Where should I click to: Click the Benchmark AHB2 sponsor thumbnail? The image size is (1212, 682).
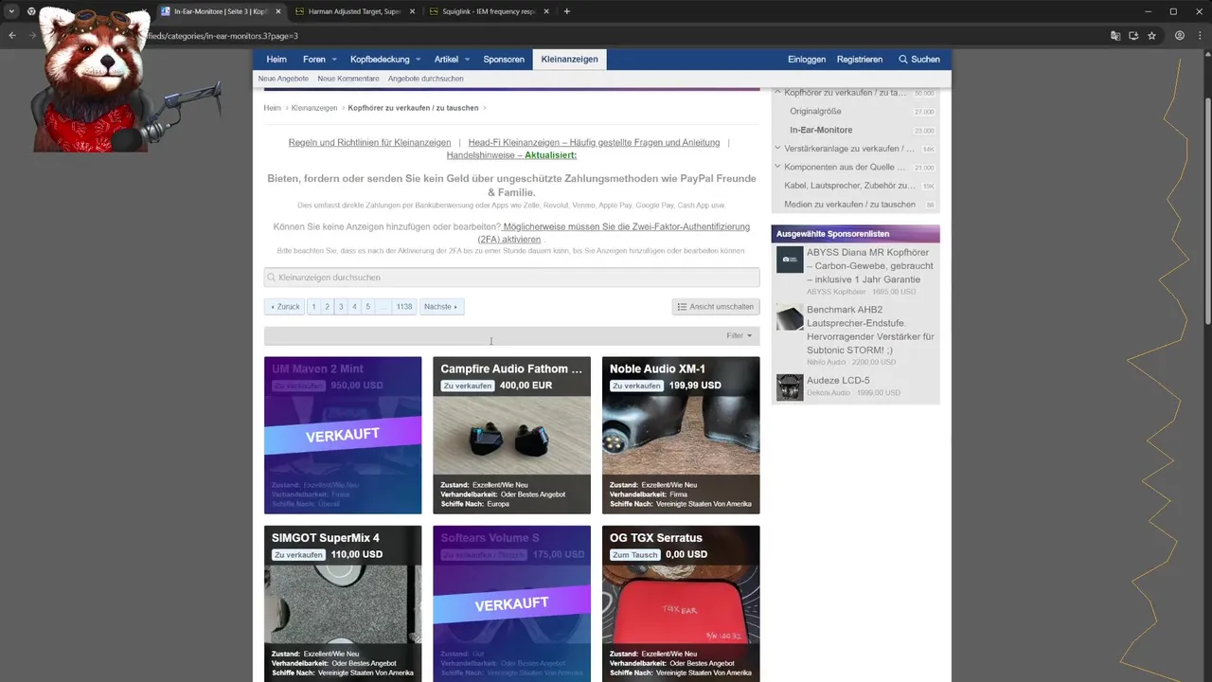[790, 317]
